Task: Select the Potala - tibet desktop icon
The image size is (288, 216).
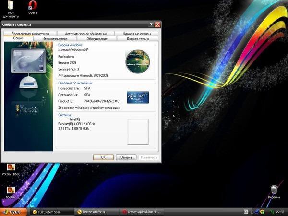Action: click(11, 167)
